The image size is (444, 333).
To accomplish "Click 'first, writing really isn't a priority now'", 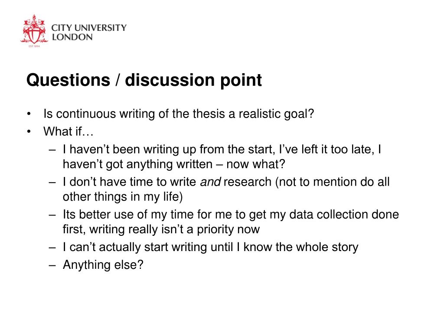I will coord(161,229).
